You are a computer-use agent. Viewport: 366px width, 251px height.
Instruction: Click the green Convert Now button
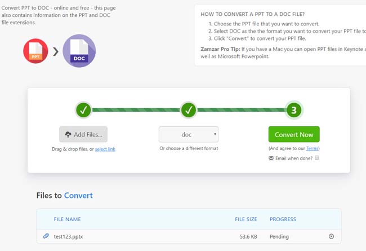294,134
